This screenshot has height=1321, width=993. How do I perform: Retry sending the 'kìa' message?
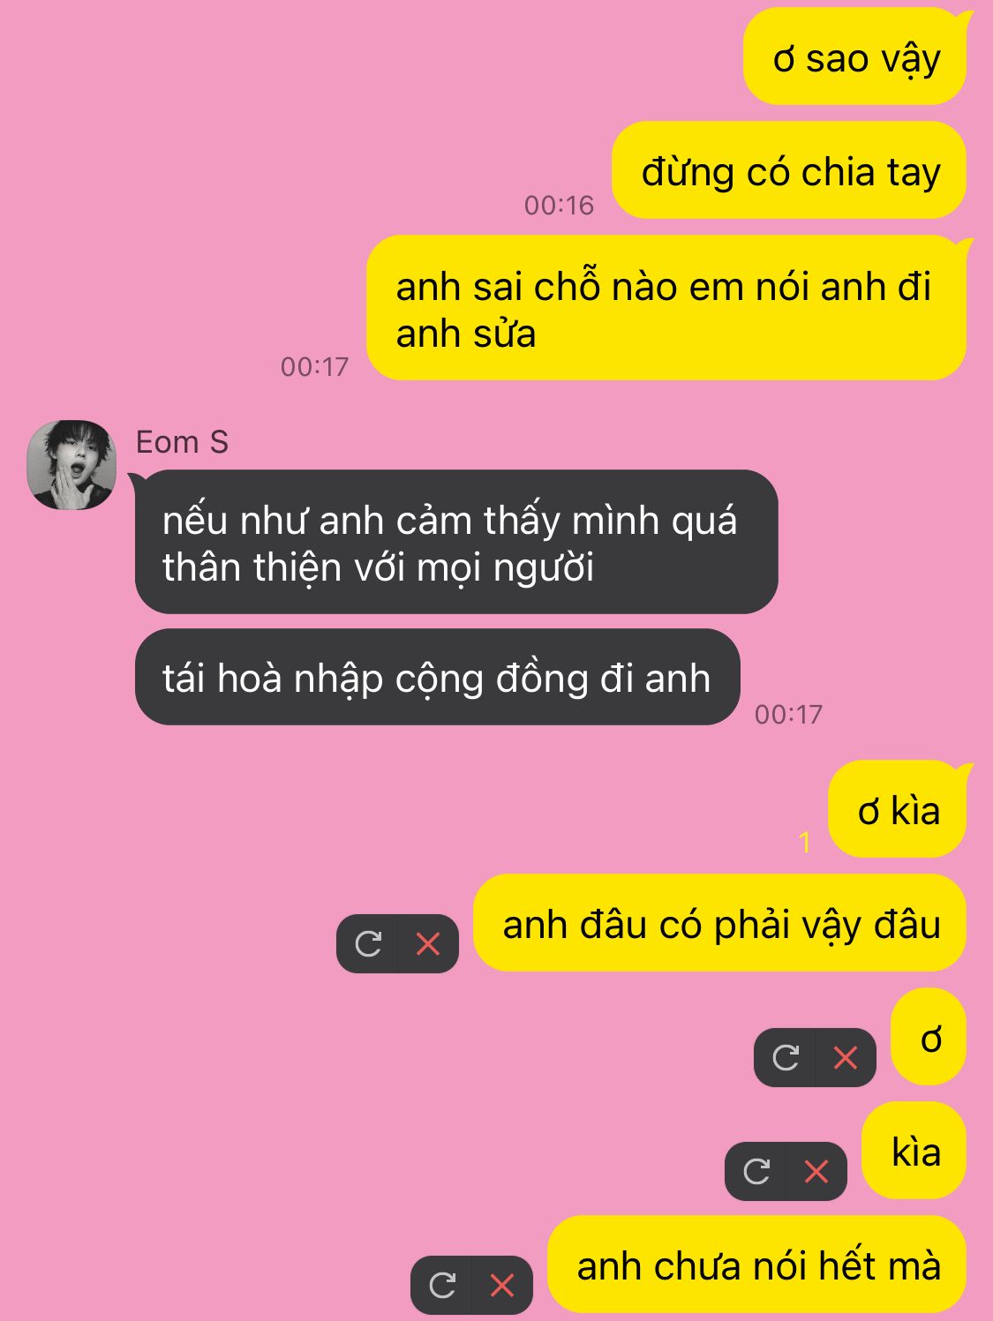click(756, 1171)
